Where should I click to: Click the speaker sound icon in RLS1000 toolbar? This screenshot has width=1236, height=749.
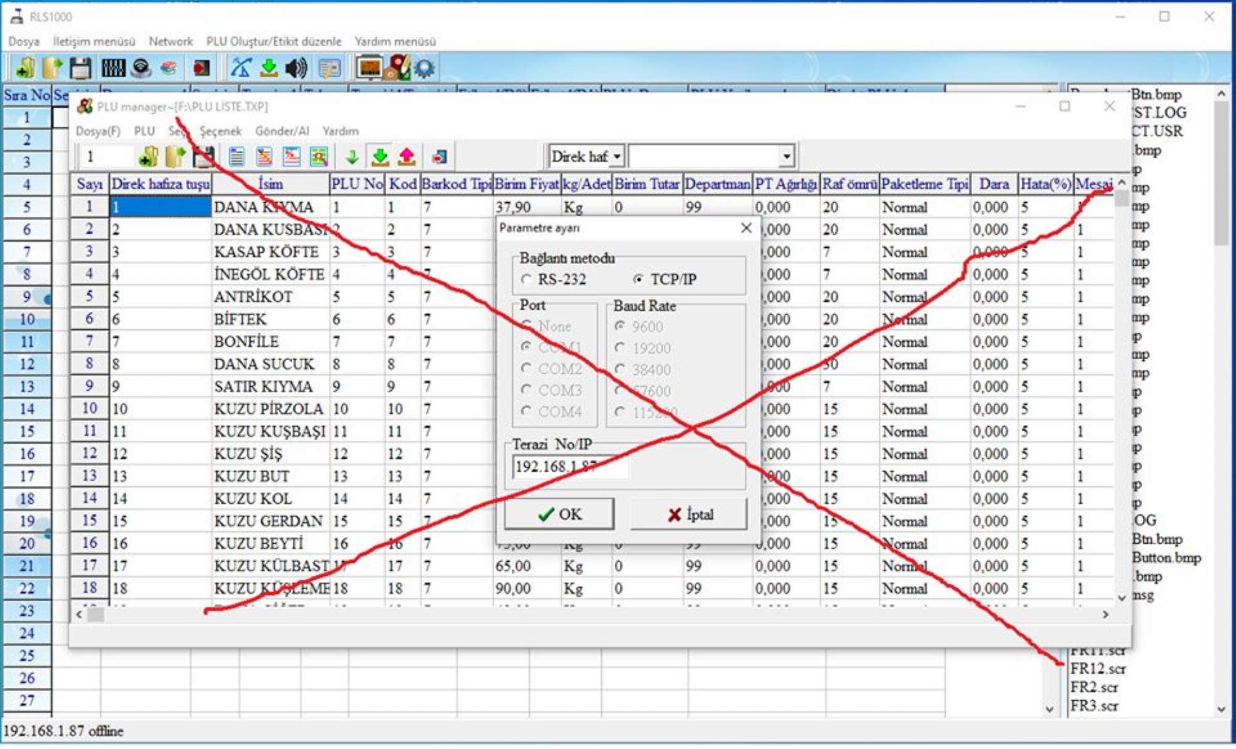pyautogui.click(x=297, y=67)
